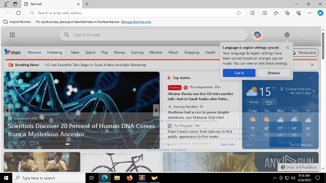The image size is (326, 183).
Task: Close the New tab browser tab
Action: pyautogui.click(x=78, y=4)
